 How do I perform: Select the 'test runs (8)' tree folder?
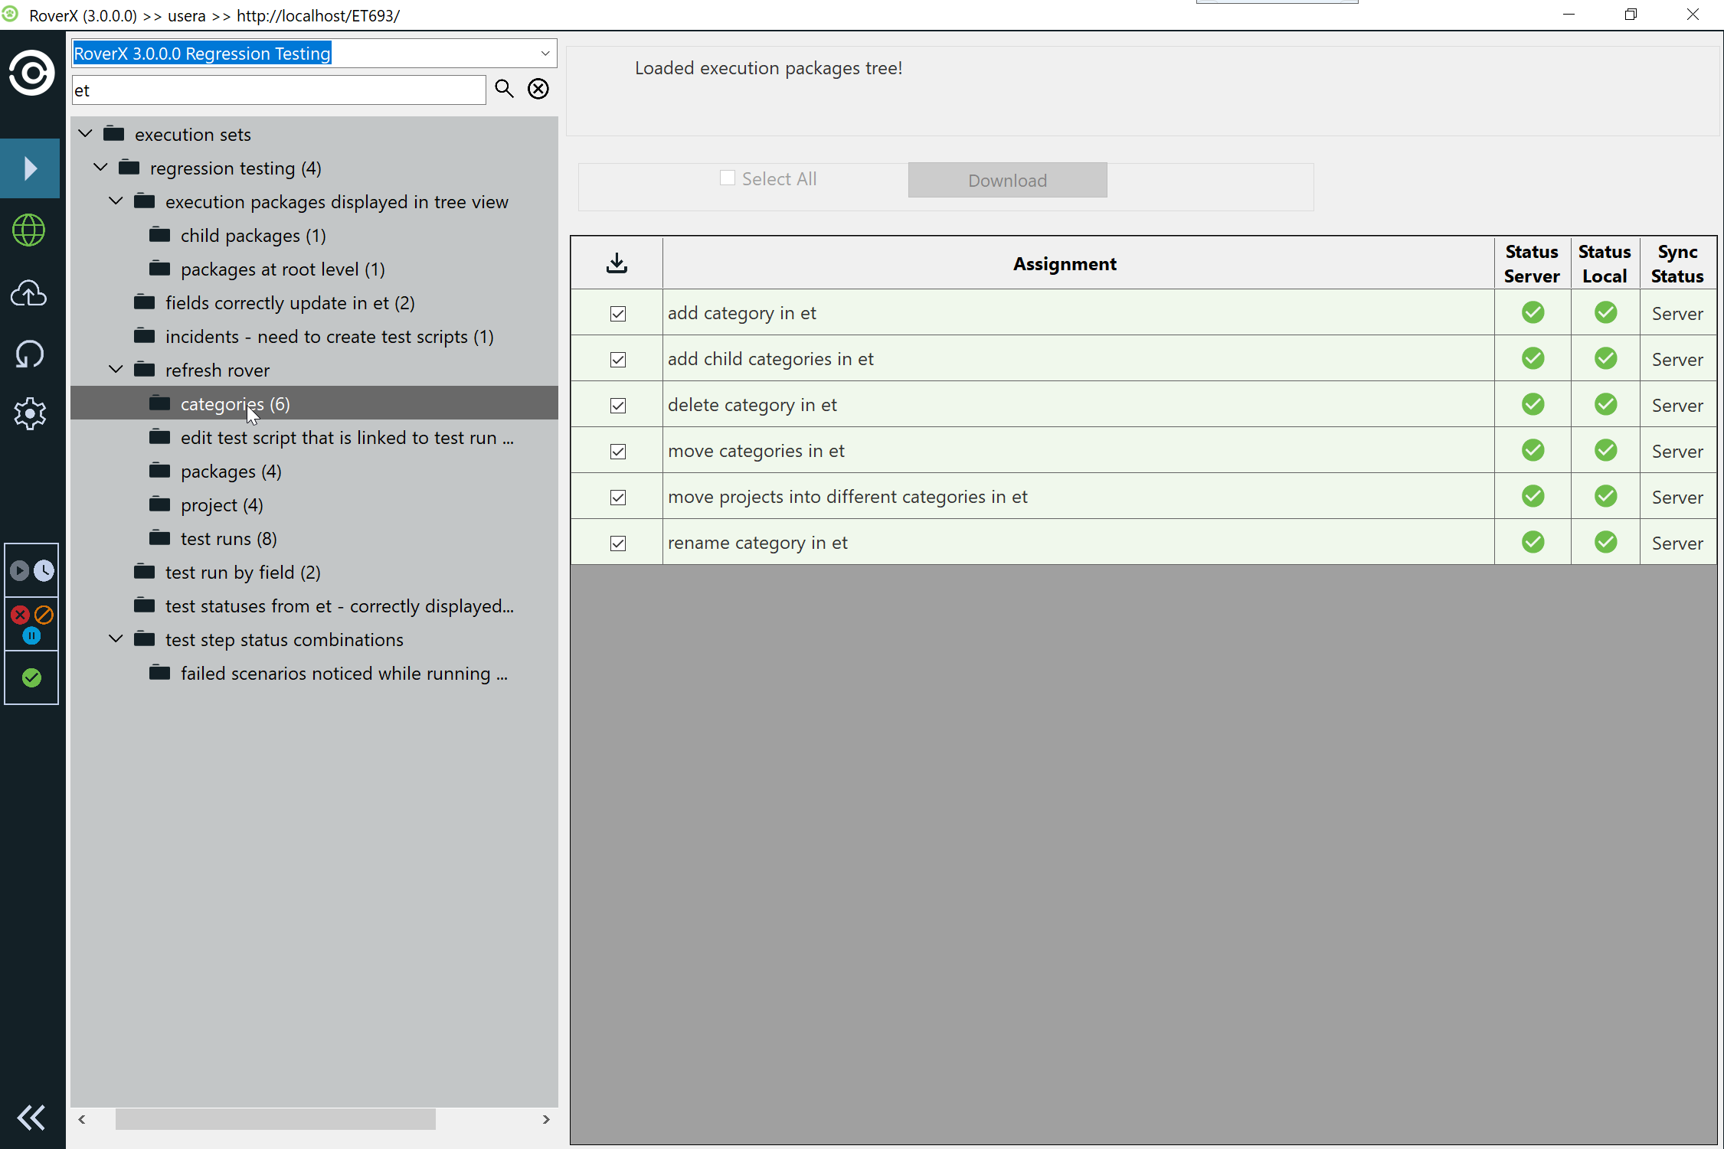tap(228, 539)
